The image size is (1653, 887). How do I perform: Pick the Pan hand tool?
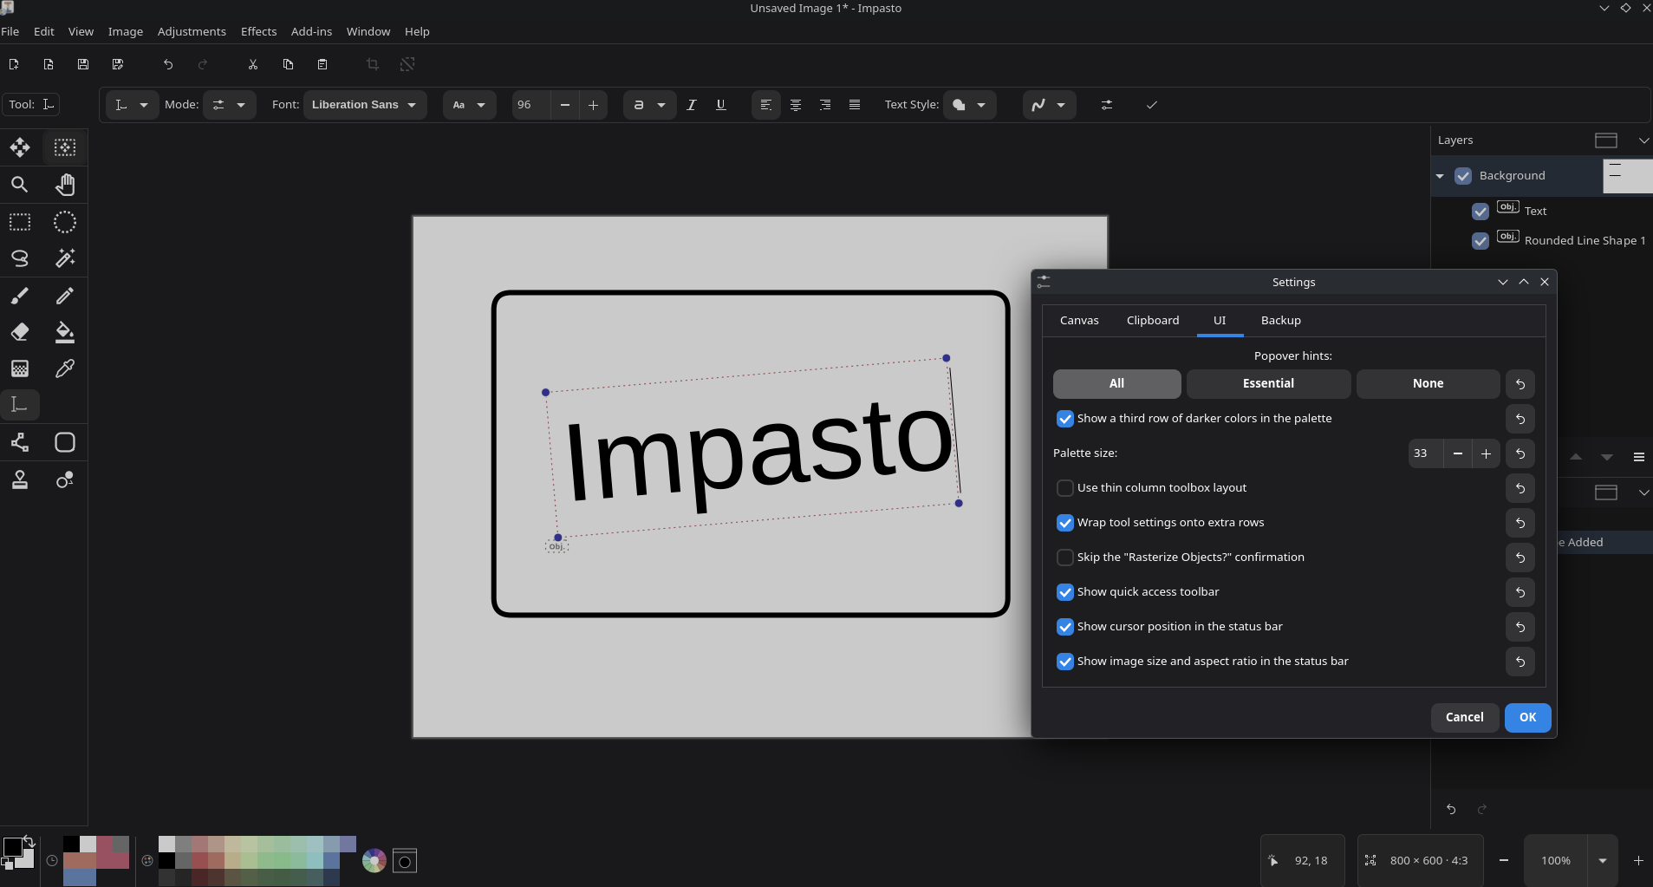point(65,185)
